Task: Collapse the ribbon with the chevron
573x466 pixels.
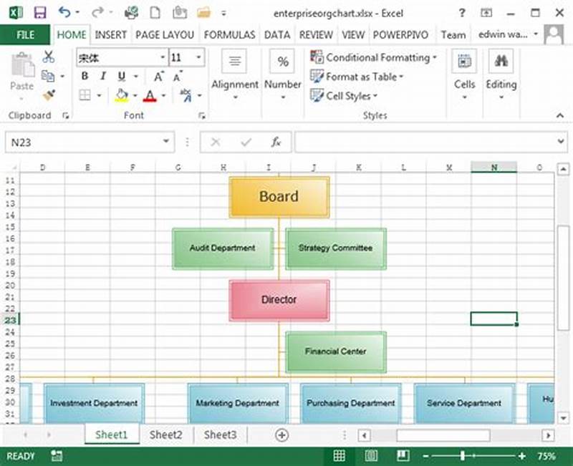Action: click(x=560, y=115)
